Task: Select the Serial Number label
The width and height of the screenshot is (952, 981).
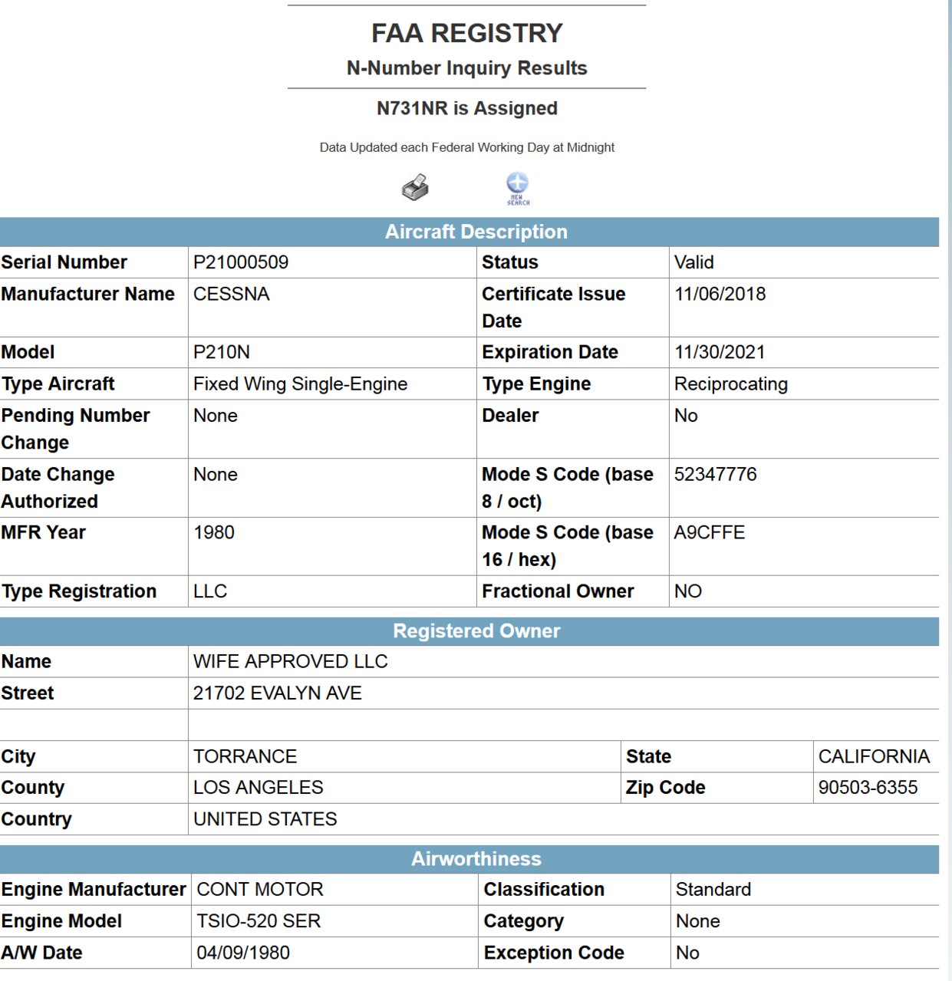Action: 64,262
